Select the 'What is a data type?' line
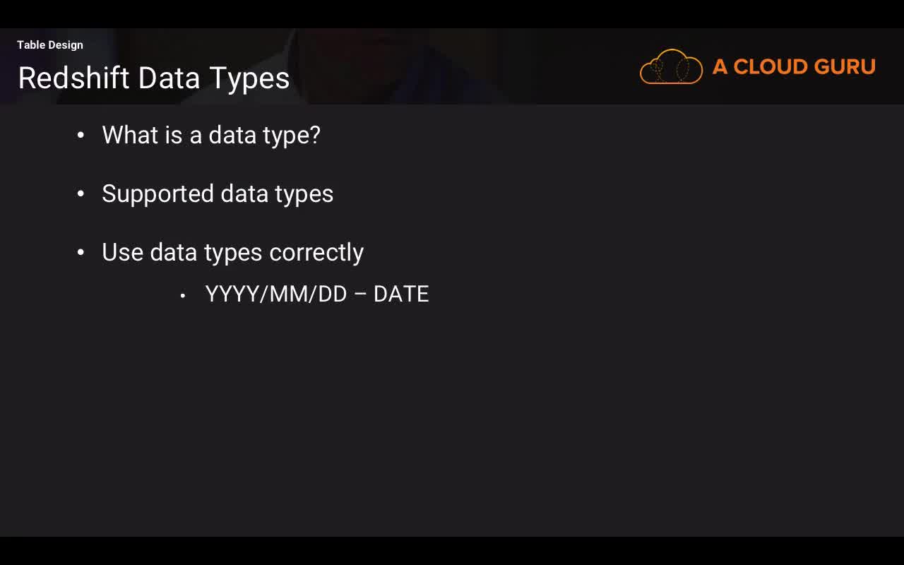Viewport: 904px width, 565px height. (211, 135)
